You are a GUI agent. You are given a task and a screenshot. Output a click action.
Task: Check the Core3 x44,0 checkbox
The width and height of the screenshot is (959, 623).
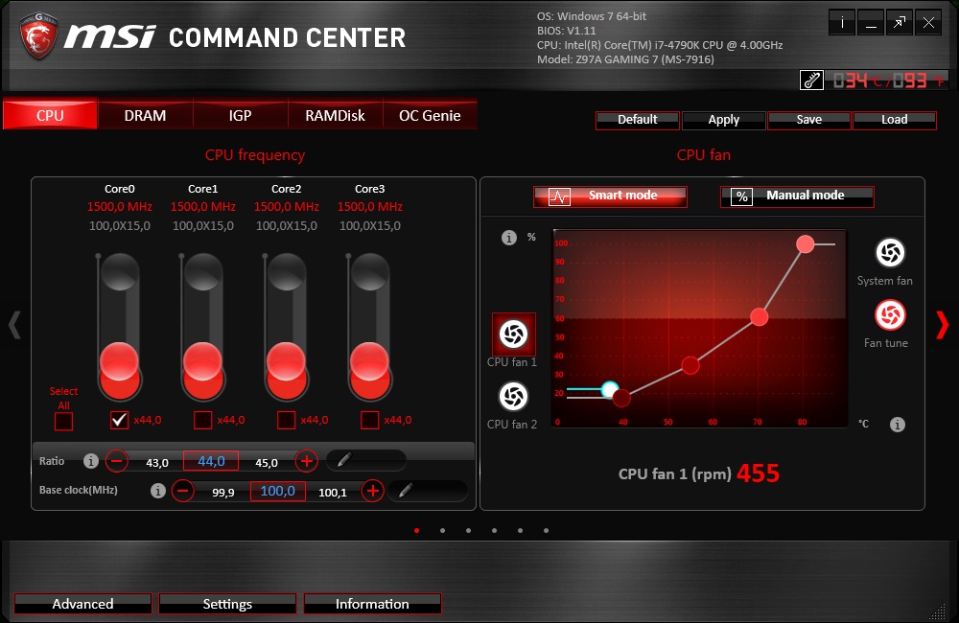[370, 420]
